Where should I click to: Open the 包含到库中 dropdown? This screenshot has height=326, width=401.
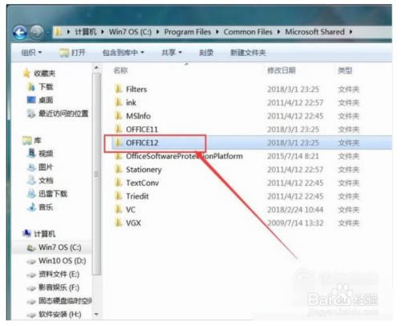124,52
